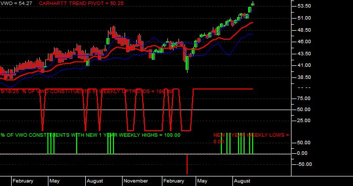Click the first February timeline label
Image resolution: width=353 pixels, height=186 pixels.
[23, 181]
